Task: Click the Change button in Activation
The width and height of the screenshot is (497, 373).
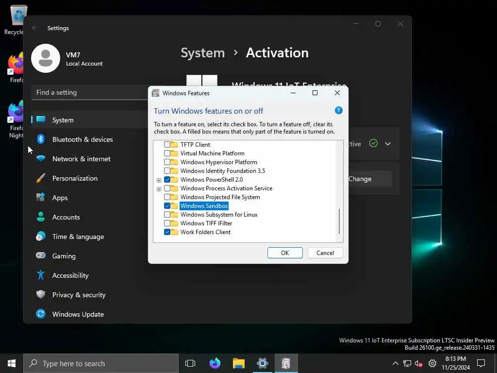Action: 369,179
